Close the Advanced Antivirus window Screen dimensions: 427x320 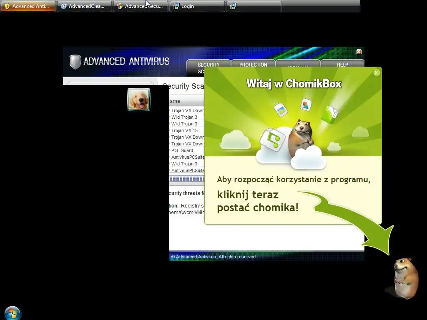click(x=359, y=52)
